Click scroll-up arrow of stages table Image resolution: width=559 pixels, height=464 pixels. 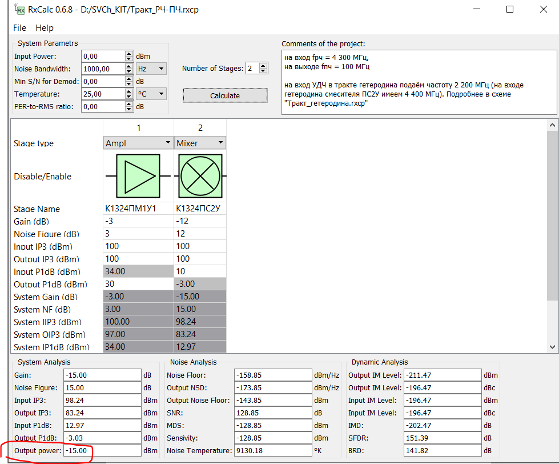coord(552,125)
